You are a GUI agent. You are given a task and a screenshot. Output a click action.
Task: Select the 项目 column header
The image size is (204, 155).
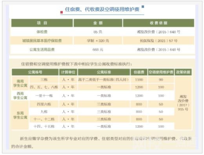click(x=42, y=23)
